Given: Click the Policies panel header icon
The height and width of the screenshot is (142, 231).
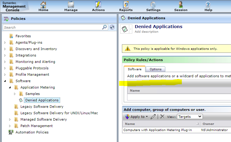Looking at the screenshot, I should click(x=6, y=19).
